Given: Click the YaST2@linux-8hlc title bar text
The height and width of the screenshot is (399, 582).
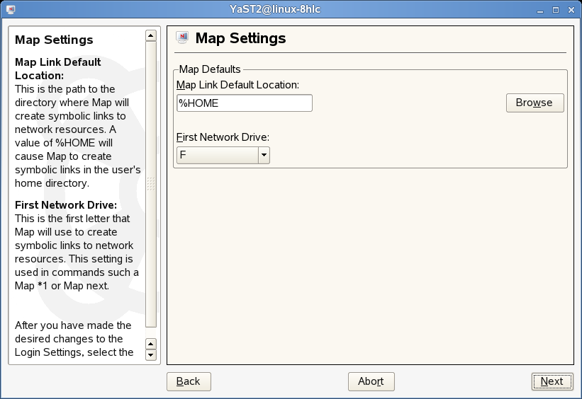Looking at the screenshot, I should (291, 9).
